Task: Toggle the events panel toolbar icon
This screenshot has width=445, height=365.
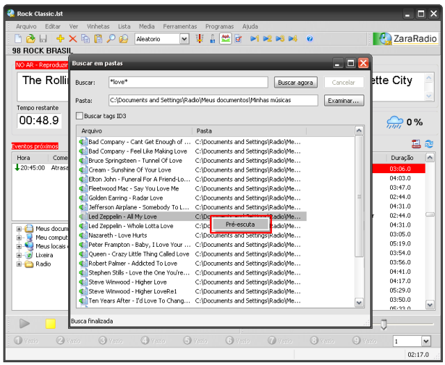Action: pyautogui.click(x=225, y=39)
